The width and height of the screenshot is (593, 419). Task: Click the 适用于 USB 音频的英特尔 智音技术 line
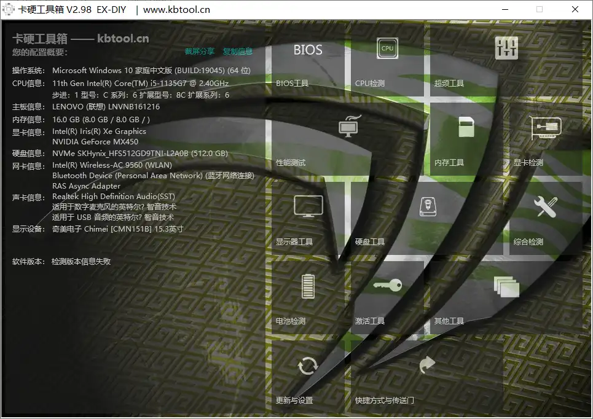coord(113,217)
